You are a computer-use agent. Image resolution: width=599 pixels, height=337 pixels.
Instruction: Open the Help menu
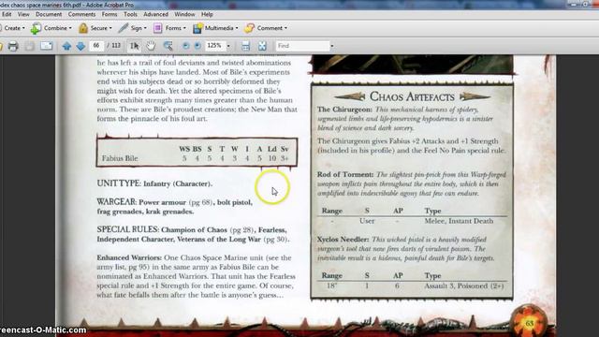click(x=207, y=15)
